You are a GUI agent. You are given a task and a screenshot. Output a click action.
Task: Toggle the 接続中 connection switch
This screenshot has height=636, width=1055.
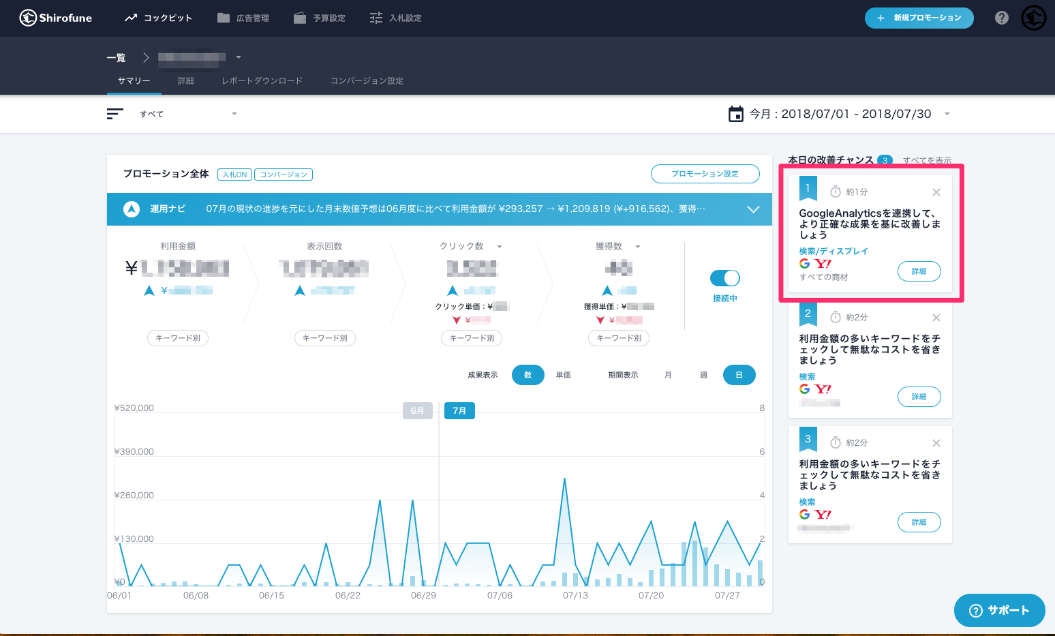(x=725, y=278)
